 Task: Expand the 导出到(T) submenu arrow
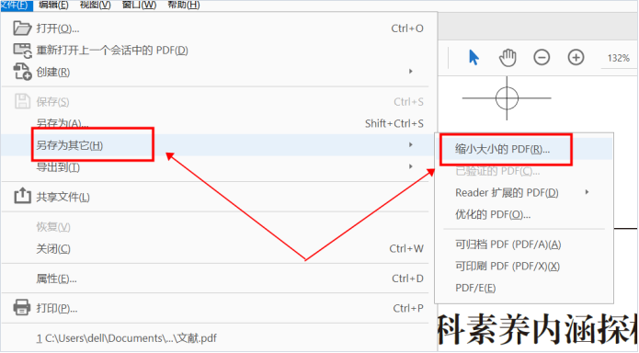(411, 166)
